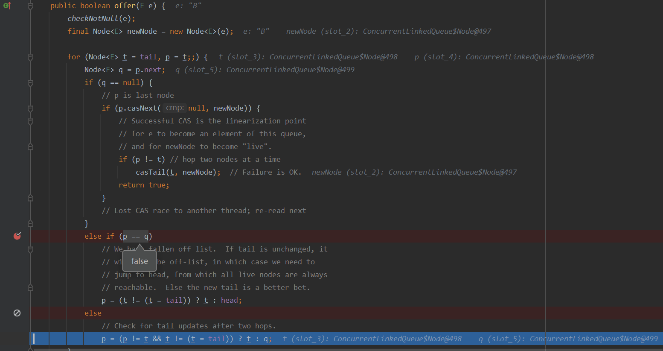This screenshot has width=663, height=351.
Task: Click '// Check for tail updates after two hops.' comment
Action: coord(189,326)
